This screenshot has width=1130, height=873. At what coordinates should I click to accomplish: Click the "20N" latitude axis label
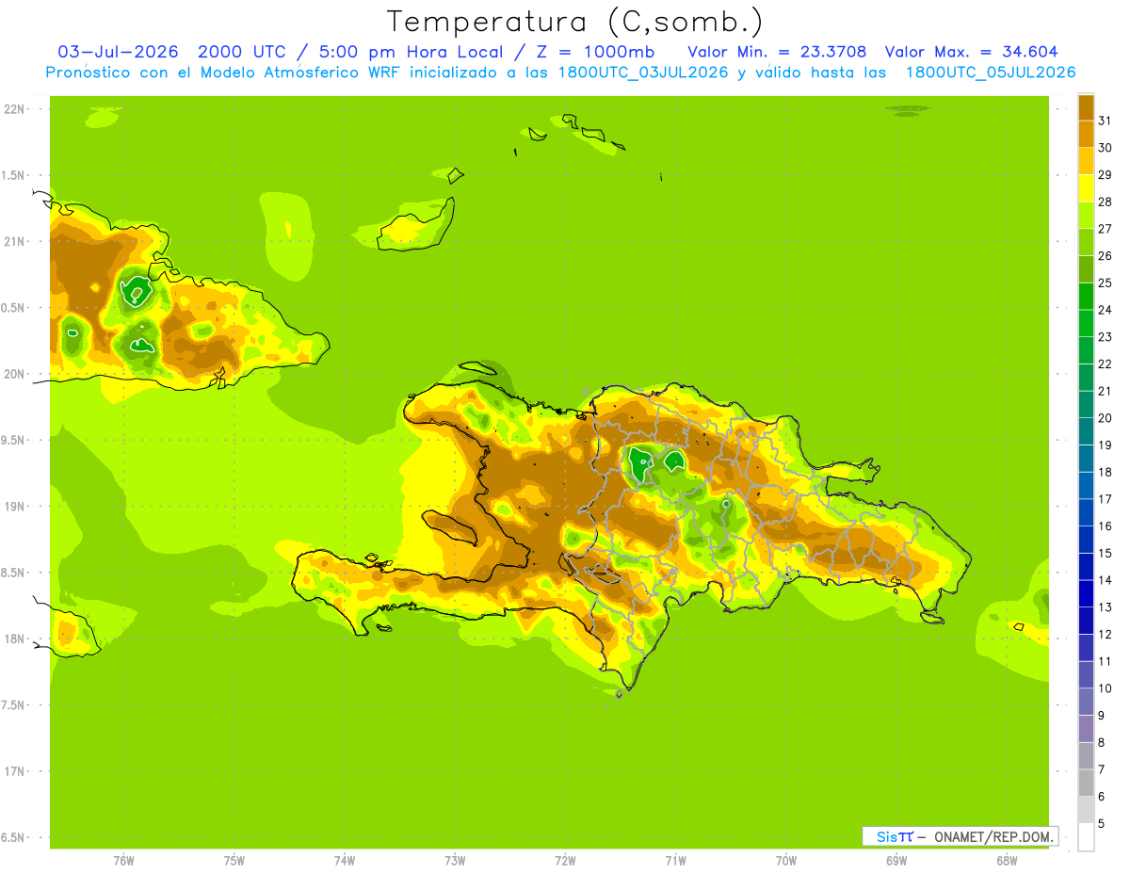pos(14,374)
